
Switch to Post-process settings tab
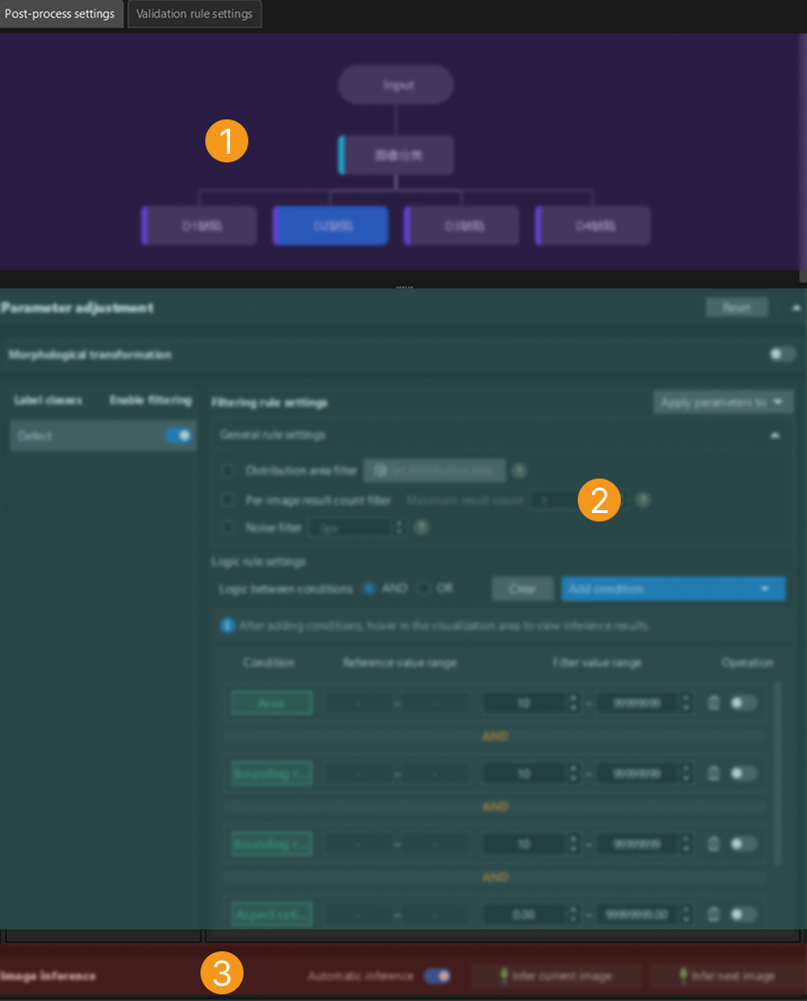pyautogui.click(x=60, y=13)
